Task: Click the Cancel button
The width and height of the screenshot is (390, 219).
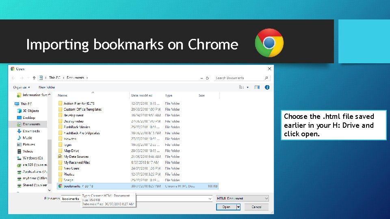Action: (256, 207)
